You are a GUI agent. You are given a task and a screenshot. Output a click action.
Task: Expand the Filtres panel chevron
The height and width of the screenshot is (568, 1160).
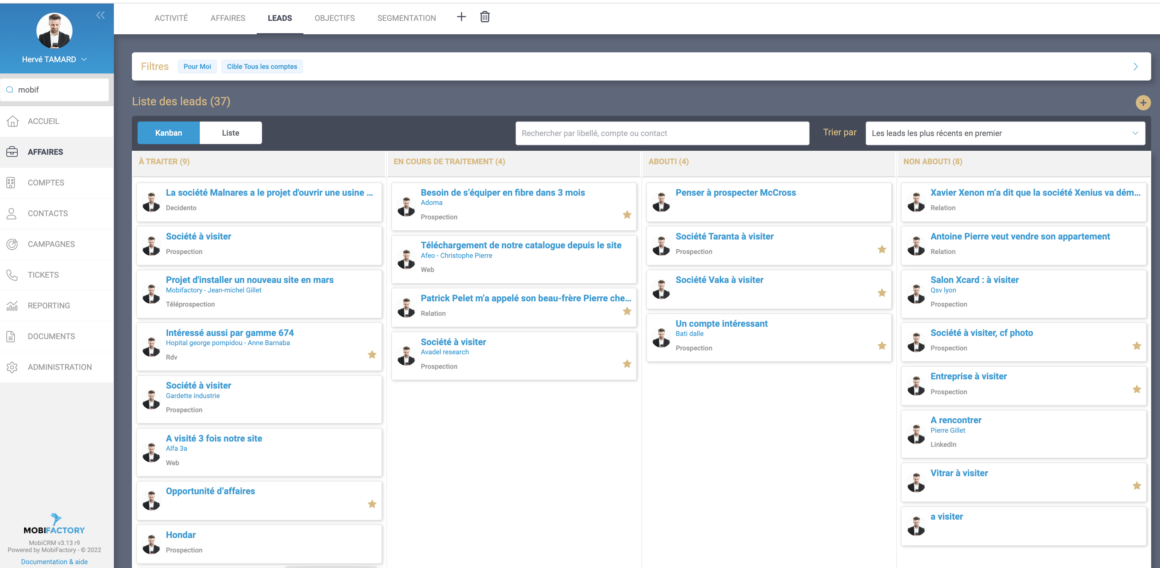(1135, 66)
